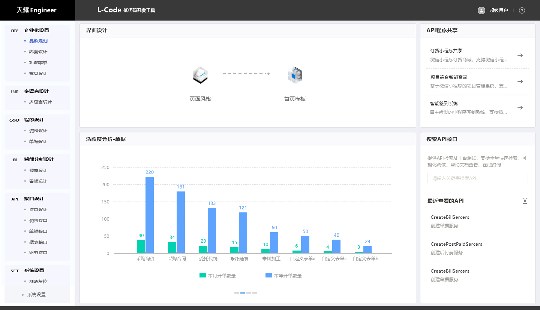Expand the 智能分析设计 menu group
The width and height of the screenshot is (540, 310).
(x=39, y=159)
